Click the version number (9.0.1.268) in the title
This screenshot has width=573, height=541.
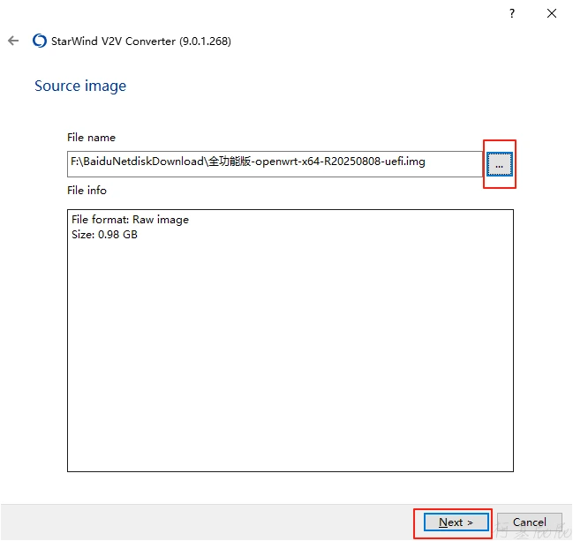pos(205,41)
